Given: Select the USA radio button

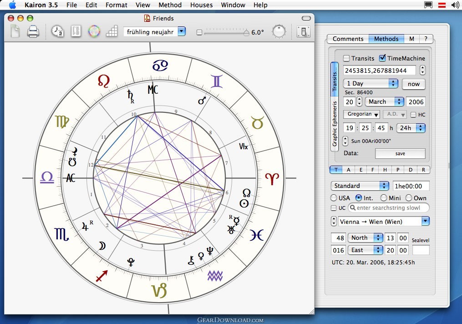Looking at the screenshot, I should tap(334, 198).
